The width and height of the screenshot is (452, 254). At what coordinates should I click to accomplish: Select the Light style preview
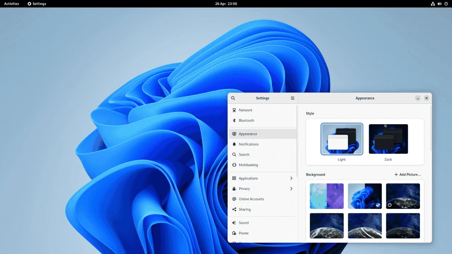(342, 139)
